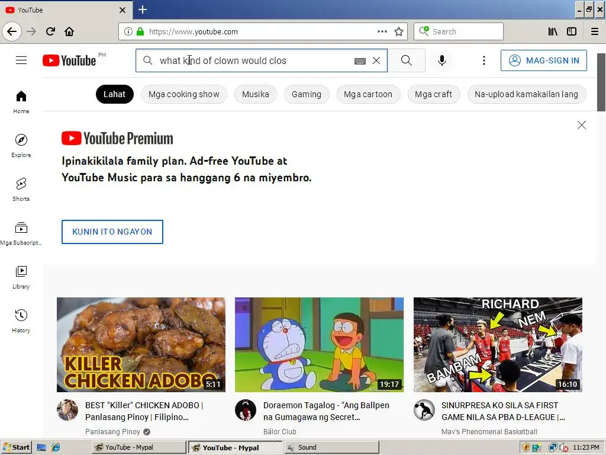
Task: Open Mga Subscription in sidebar
Action: (x=21, y=233)
